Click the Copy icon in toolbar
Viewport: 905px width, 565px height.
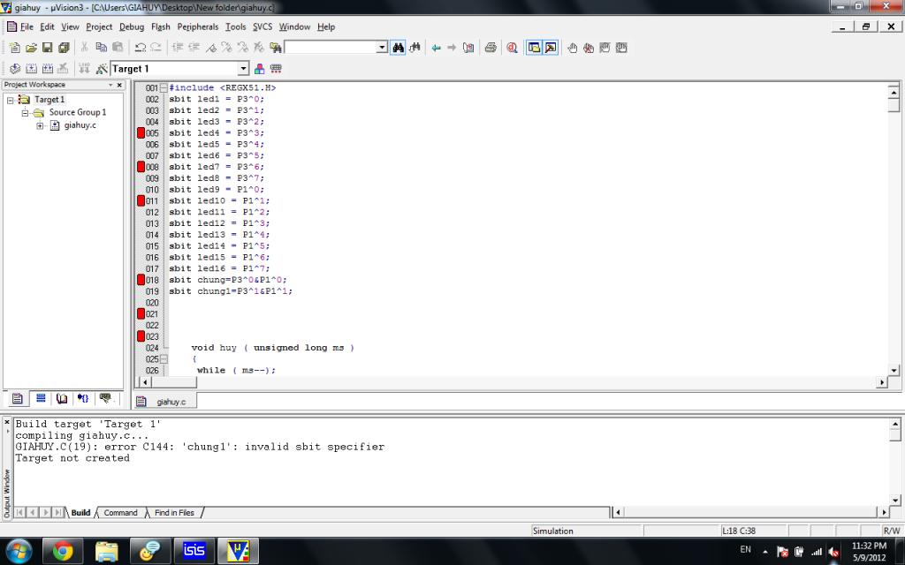[x=101, y=48]
